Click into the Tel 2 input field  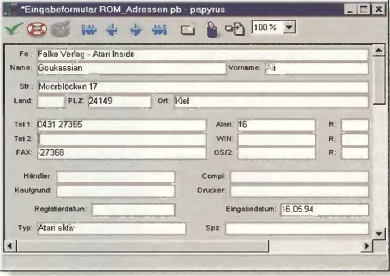click(x=122, y=139)
